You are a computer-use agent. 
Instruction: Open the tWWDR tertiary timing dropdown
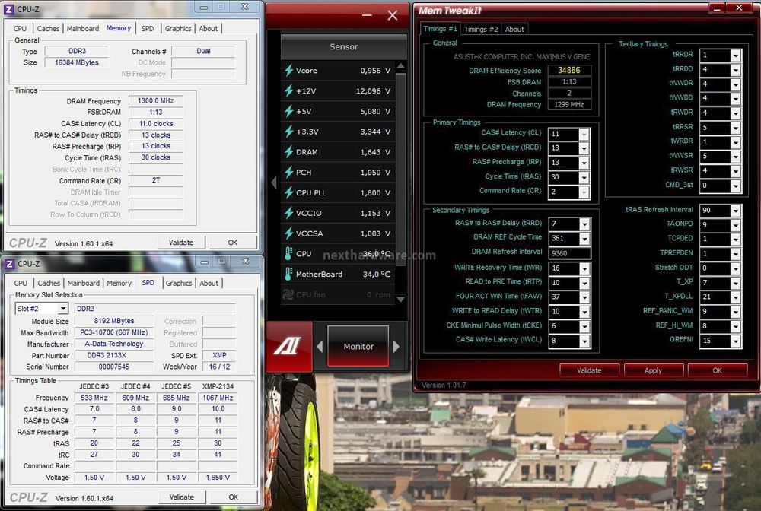736,84
